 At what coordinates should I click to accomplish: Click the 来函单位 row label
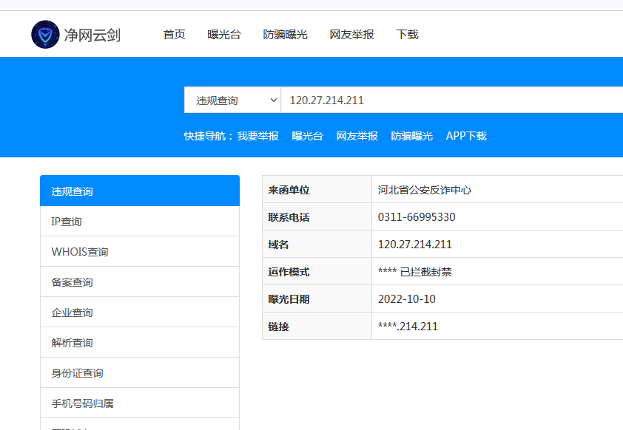click(289, 190)
